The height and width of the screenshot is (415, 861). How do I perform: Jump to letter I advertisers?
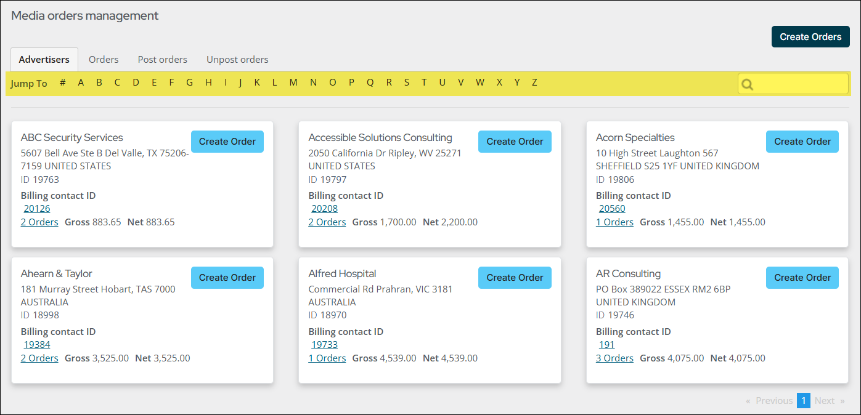pos(226,83)
